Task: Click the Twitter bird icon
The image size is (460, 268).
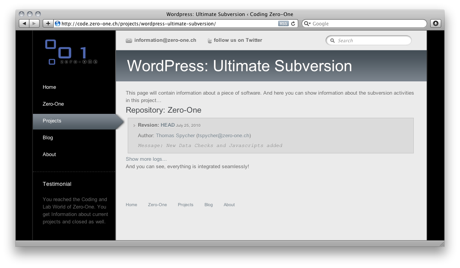Action: point(210,40)
